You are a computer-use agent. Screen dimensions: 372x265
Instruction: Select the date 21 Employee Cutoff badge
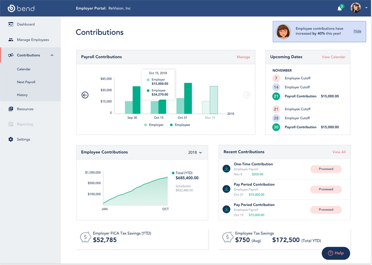276,109
